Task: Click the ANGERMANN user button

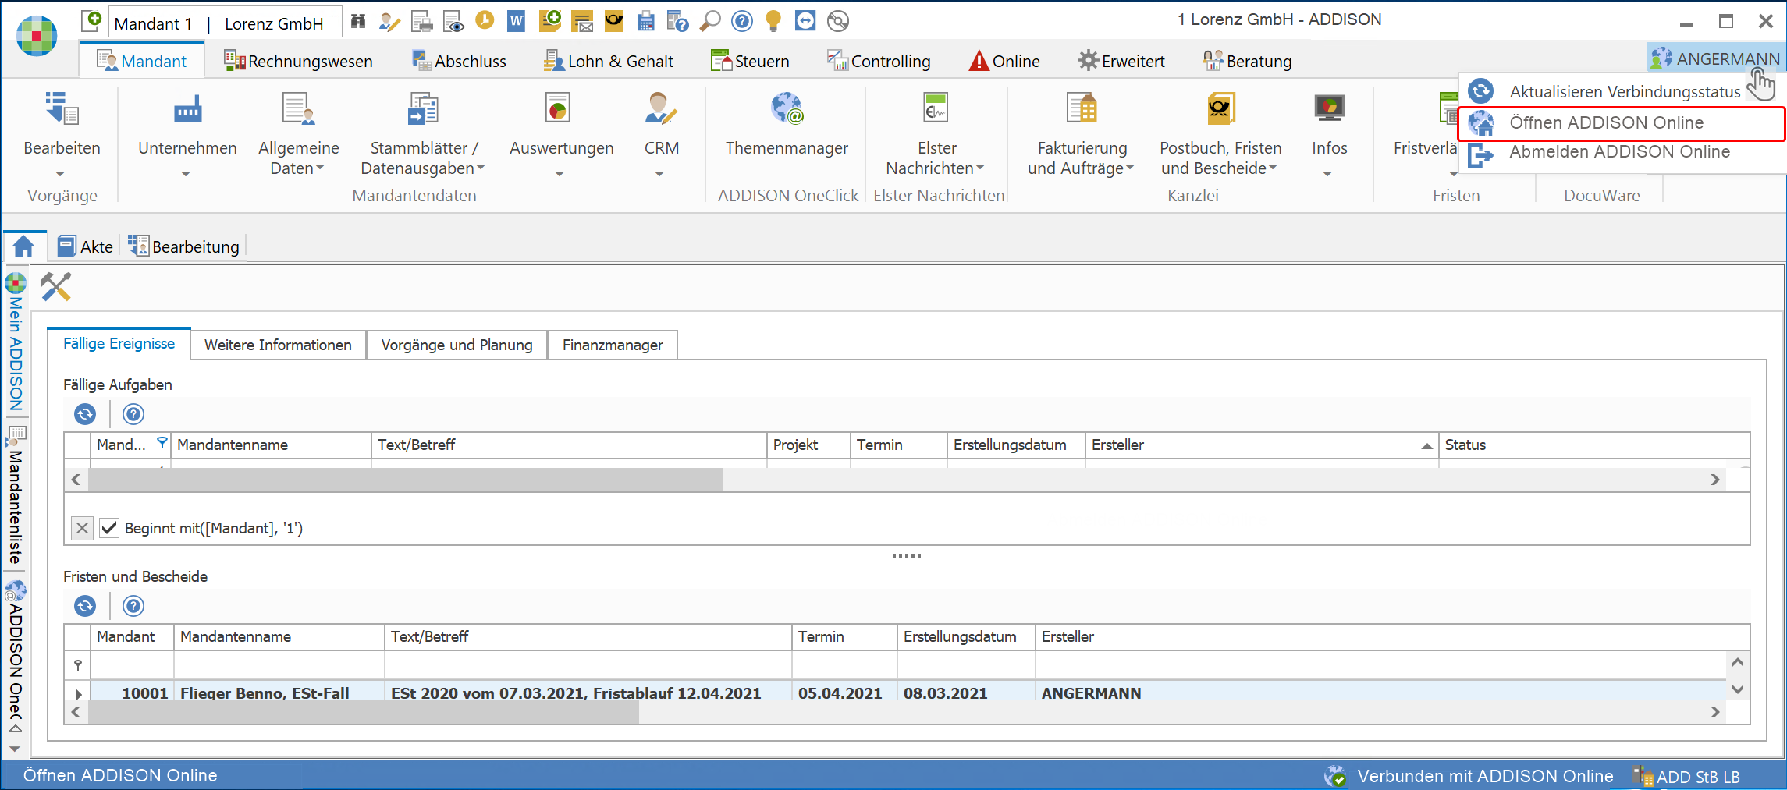Action: [x=1716, y=58]
